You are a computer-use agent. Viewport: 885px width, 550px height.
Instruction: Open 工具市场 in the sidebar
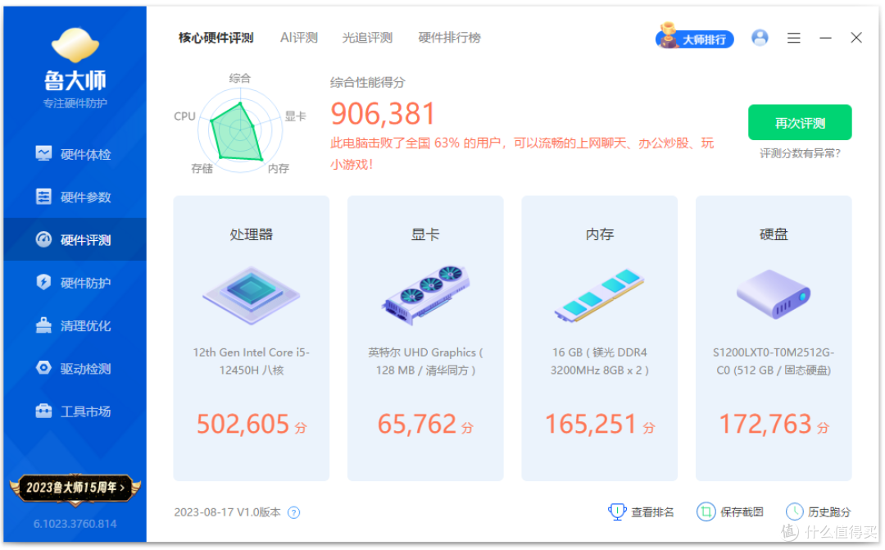pos(75,411)
